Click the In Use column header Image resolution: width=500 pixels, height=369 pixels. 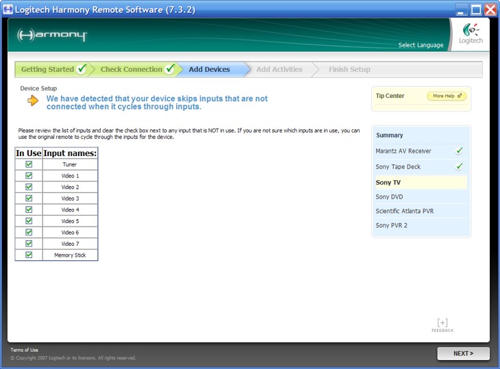29,153
